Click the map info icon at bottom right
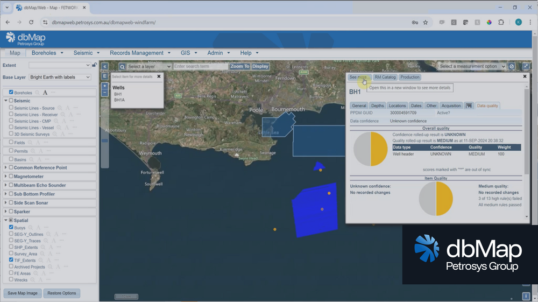This screenshot has width=538, height=302. pos(526,296)
